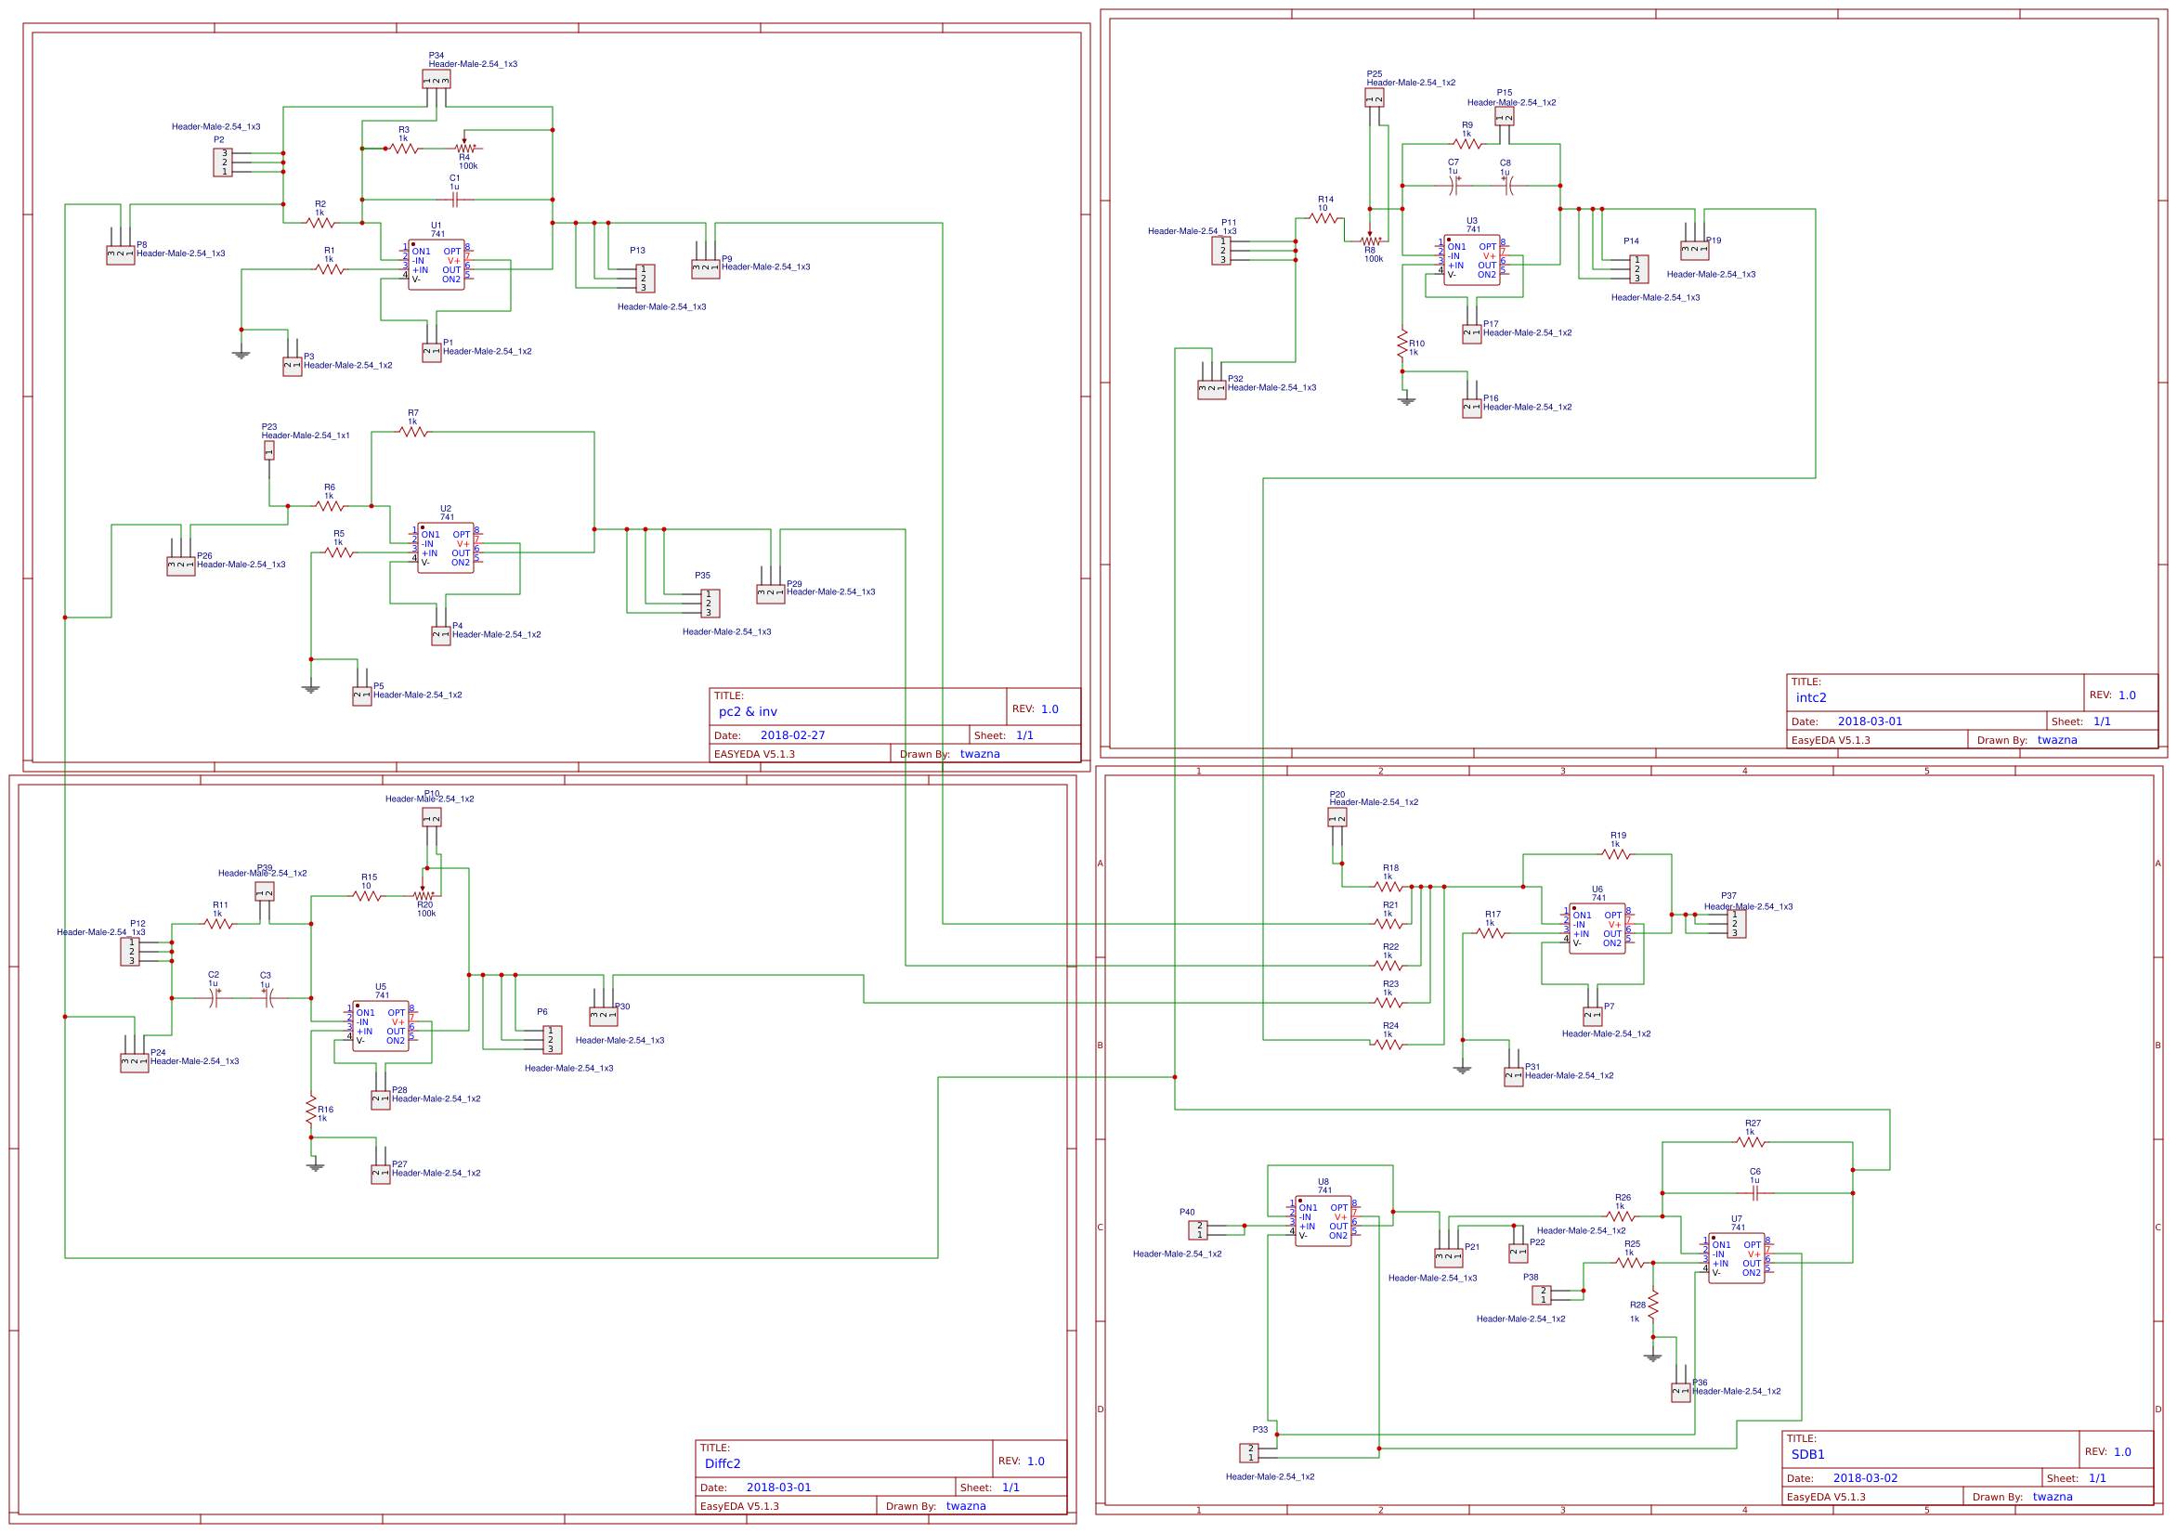Image resolution: width=2177 pixels, height=1533 pixels.
Task: Select resistor R19 above U6
Action: pos(1616,855)
